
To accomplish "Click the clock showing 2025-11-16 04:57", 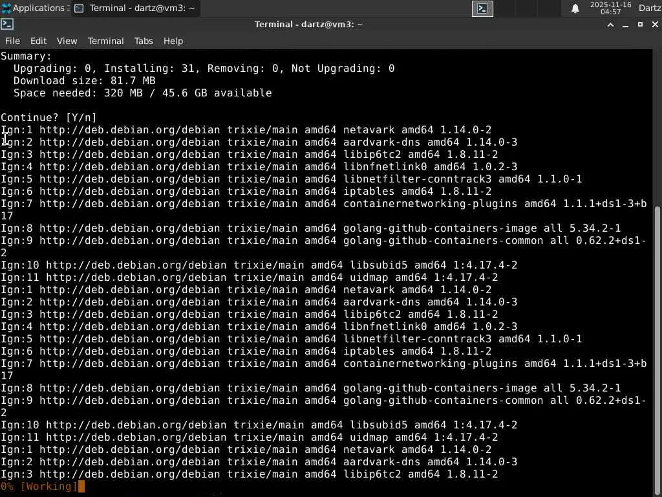I will [x=610, y=8].
